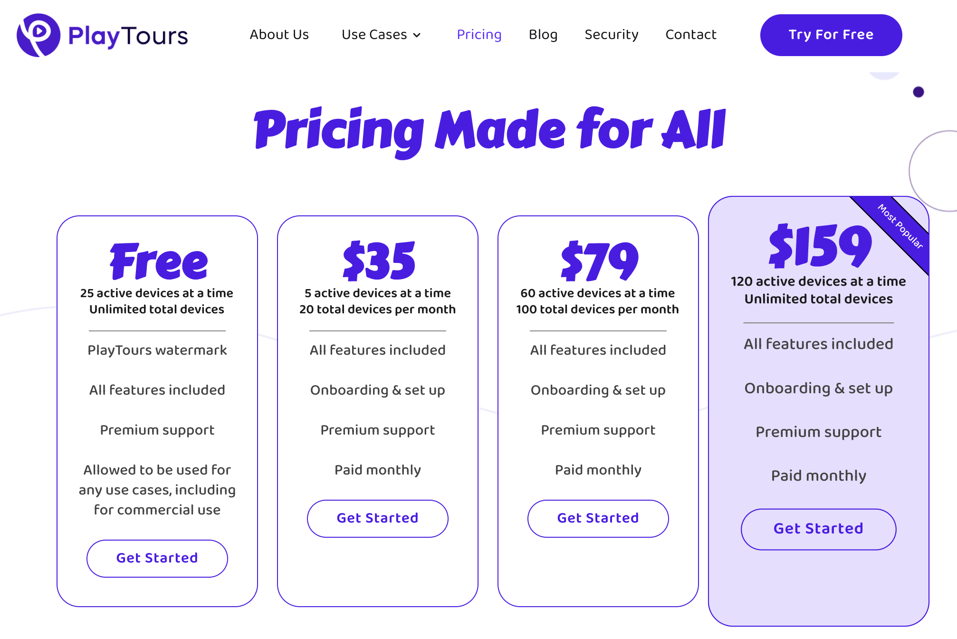Click the $79 price heading
The width and height of the screenshot is (957, 639).
[x=600, y=261]
